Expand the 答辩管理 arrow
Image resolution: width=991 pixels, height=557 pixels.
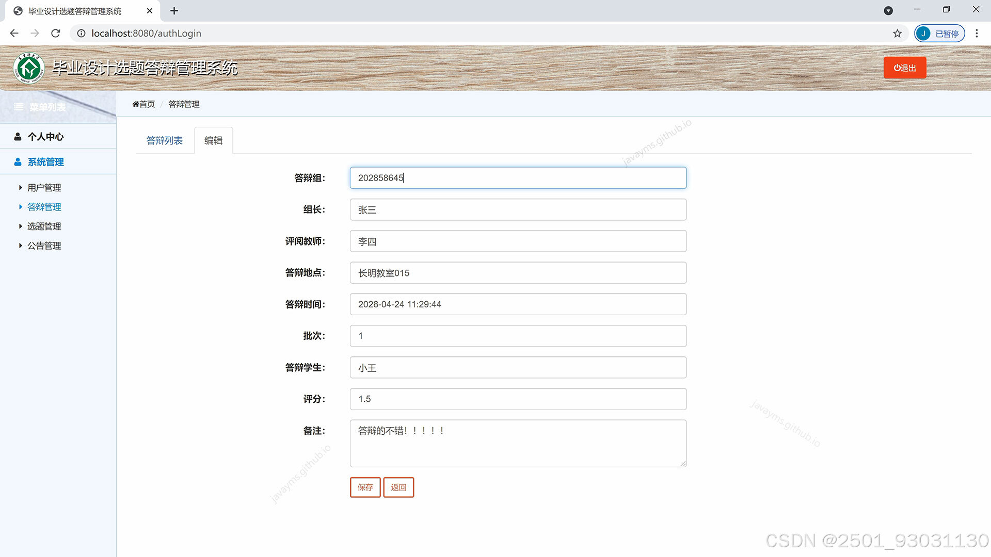[20, 207]
